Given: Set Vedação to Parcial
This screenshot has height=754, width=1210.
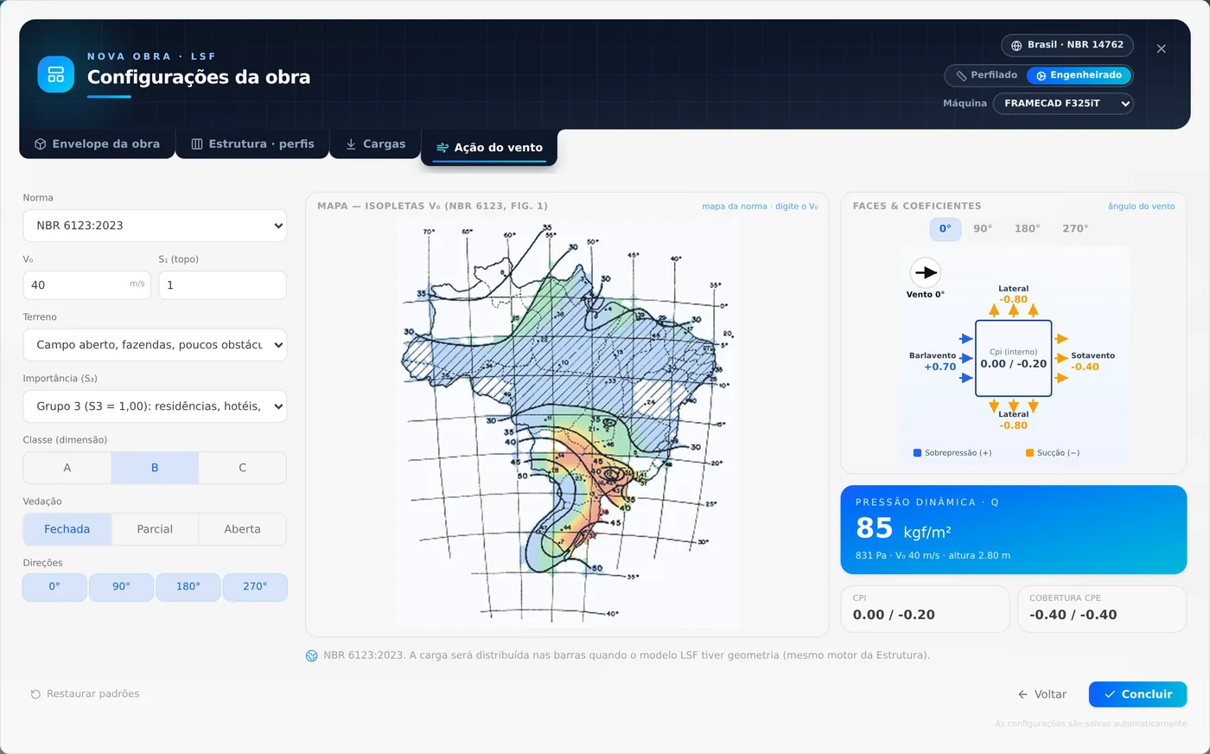Looking at the screenshot, I should click(x=155, y=529).
